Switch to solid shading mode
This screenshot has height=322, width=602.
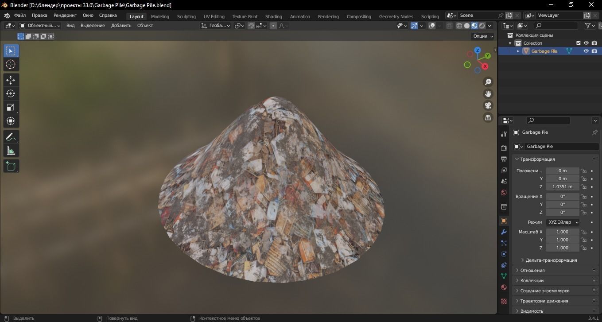[x=467, y=26]
